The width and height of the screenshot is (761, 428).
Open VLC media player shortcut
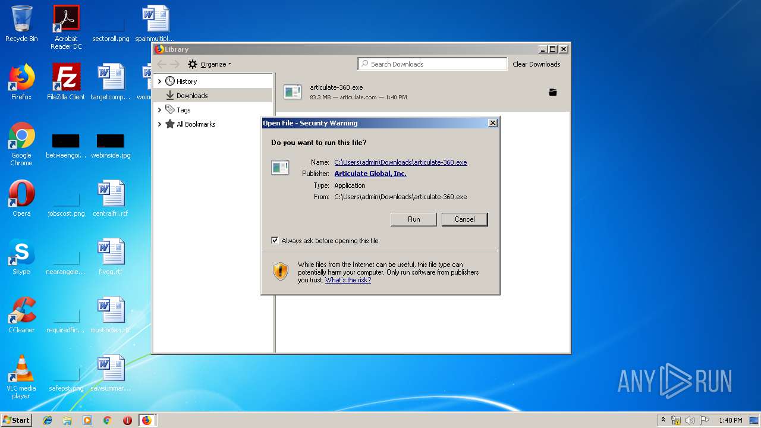21,377
